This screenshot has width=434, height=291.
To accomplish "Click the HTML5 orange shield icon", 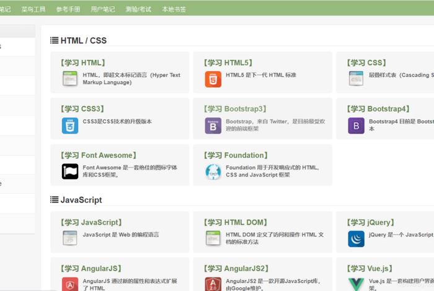I will [213, 79].
